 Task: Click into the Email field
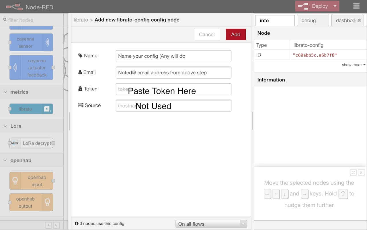(173, 73)
